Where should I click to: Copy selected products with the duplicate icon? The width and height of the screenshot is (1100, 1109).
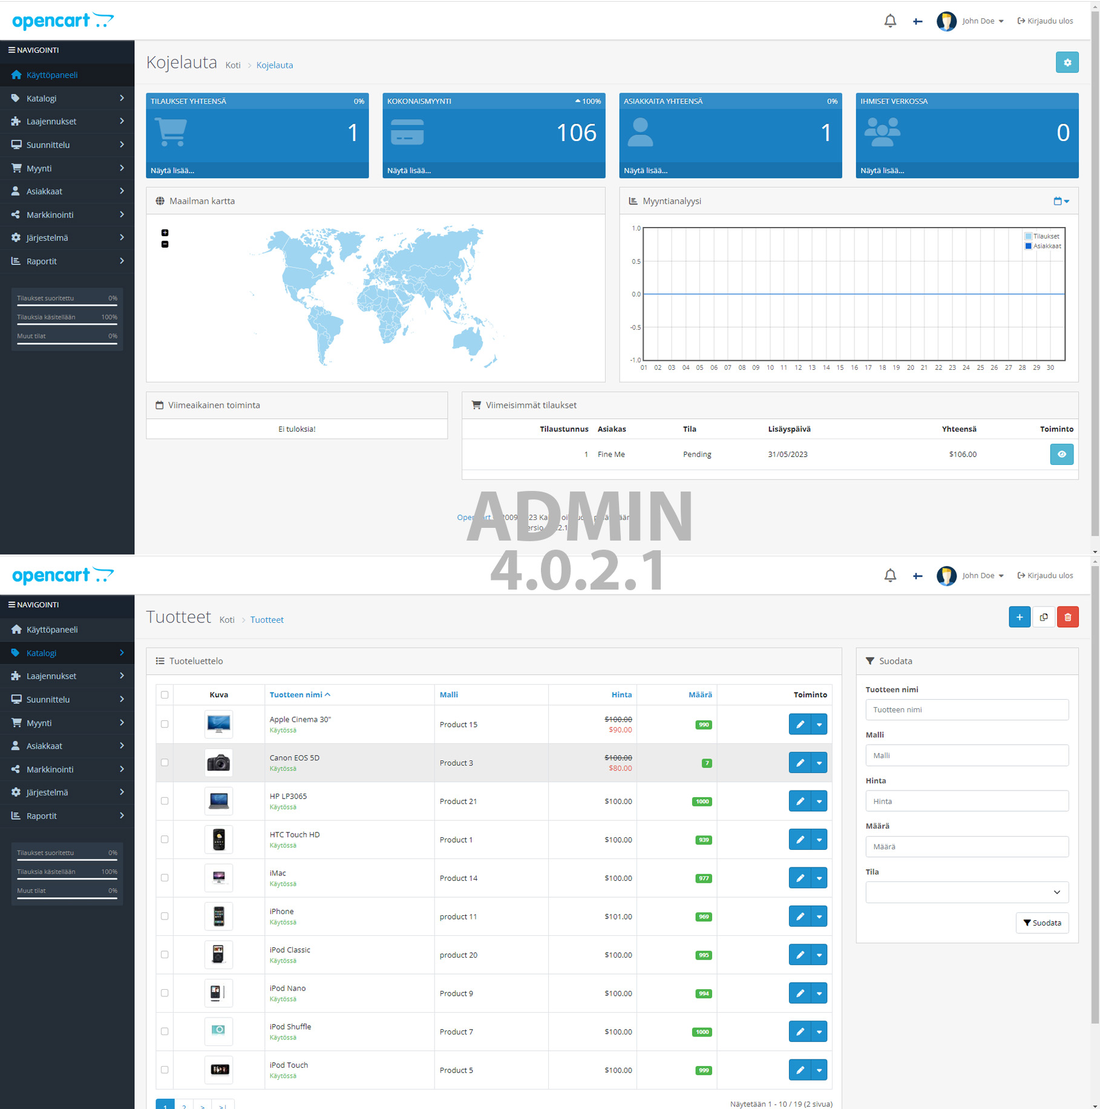click(x=1043, y=616)
